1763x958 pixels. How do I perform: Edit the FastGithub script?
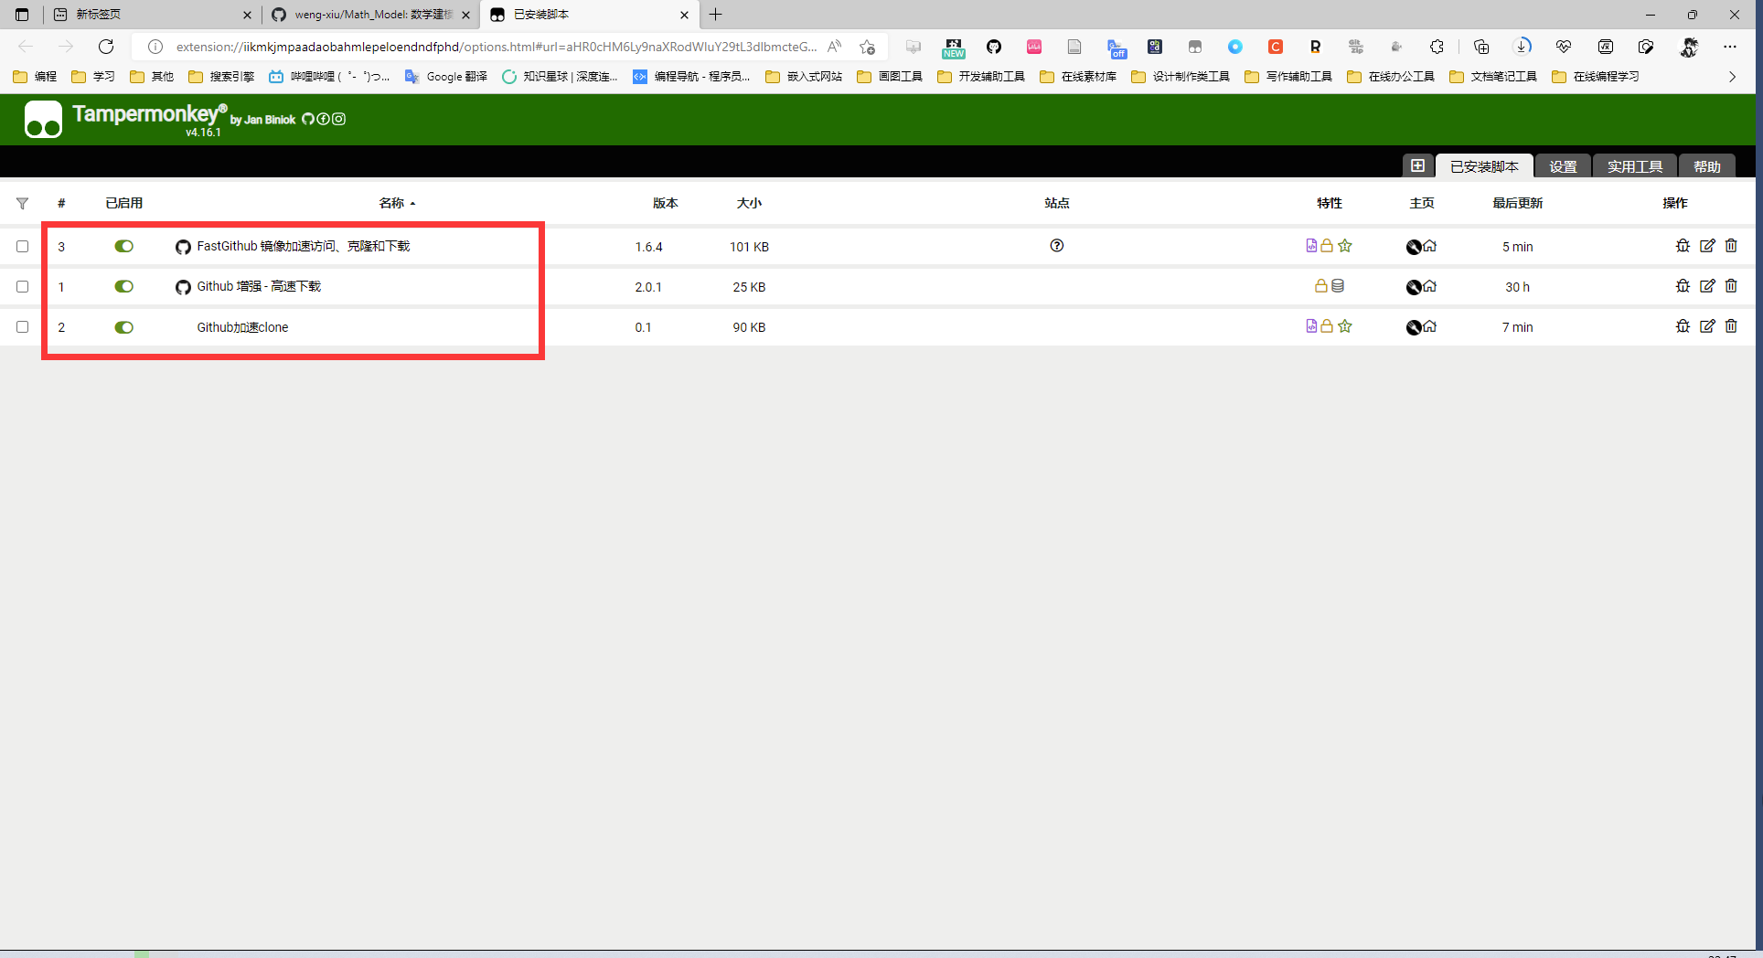(x=1707, y=246)
